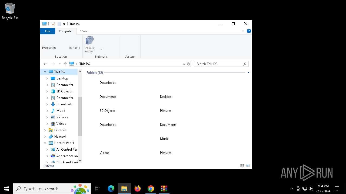Open the Recent locations dropdown arrow
This screenshot has width=346, height=194.
click(59, 64)
